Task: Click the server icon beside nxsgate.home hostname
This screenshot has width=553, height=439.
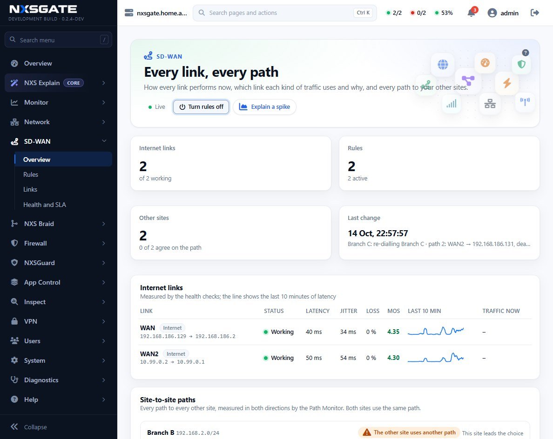Action: tap(129, 13)
